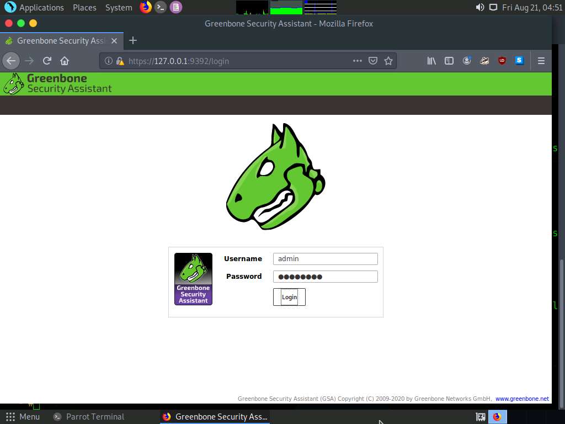This screenshot has height=424, width=565.
Task: Bookmark this page with the star
Action: (388, 61)
